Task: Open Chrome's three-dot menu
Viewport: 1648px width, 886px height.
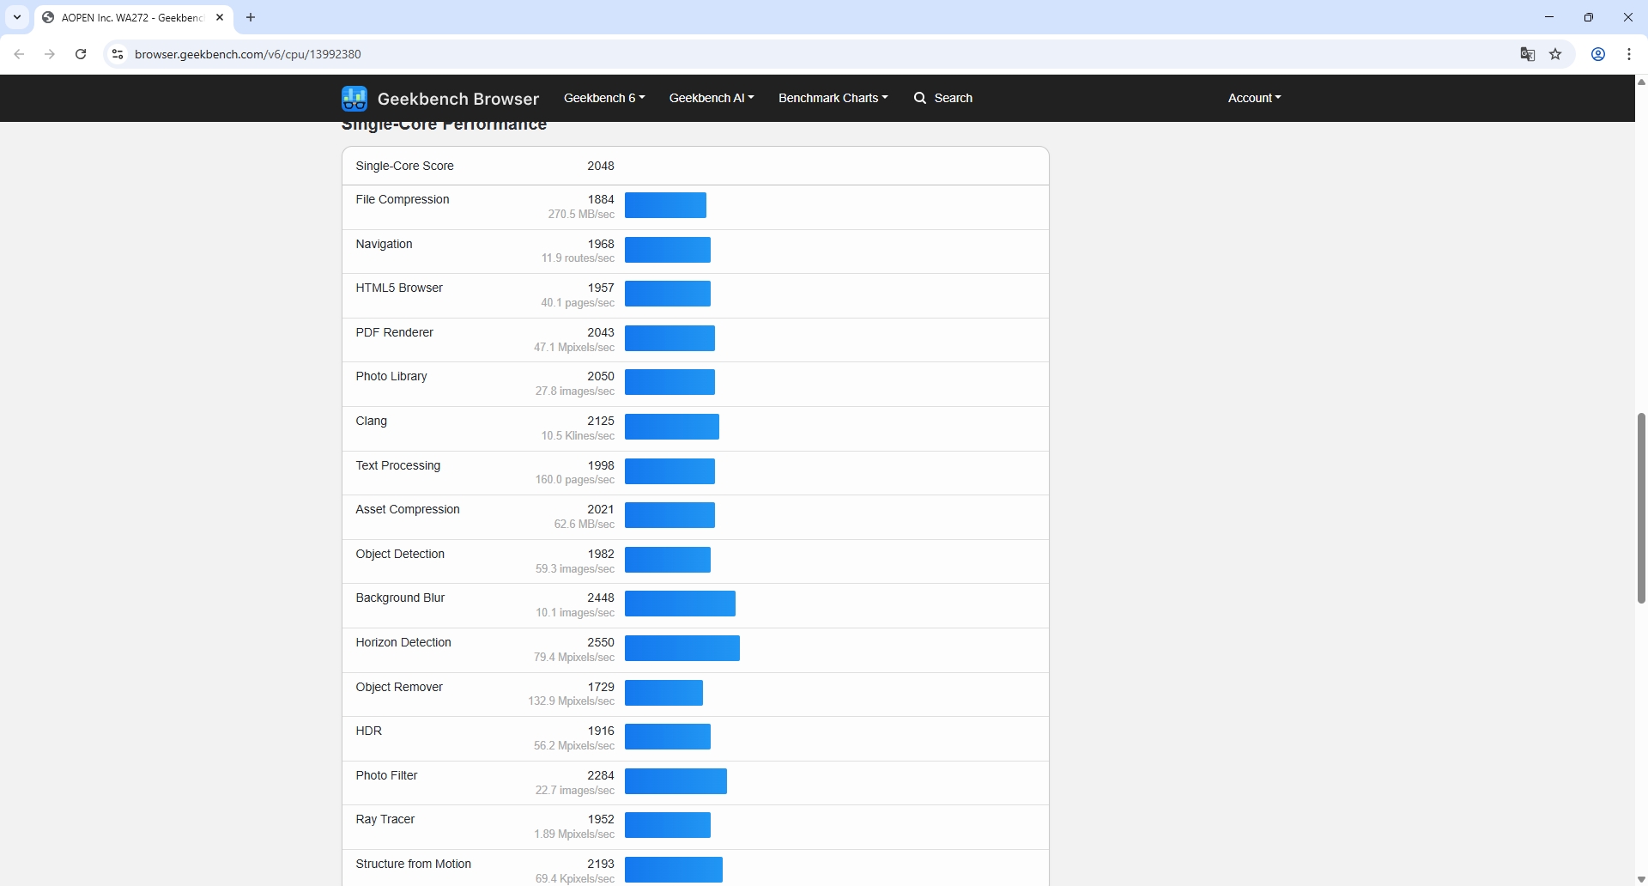Action: coord(1629,54)
